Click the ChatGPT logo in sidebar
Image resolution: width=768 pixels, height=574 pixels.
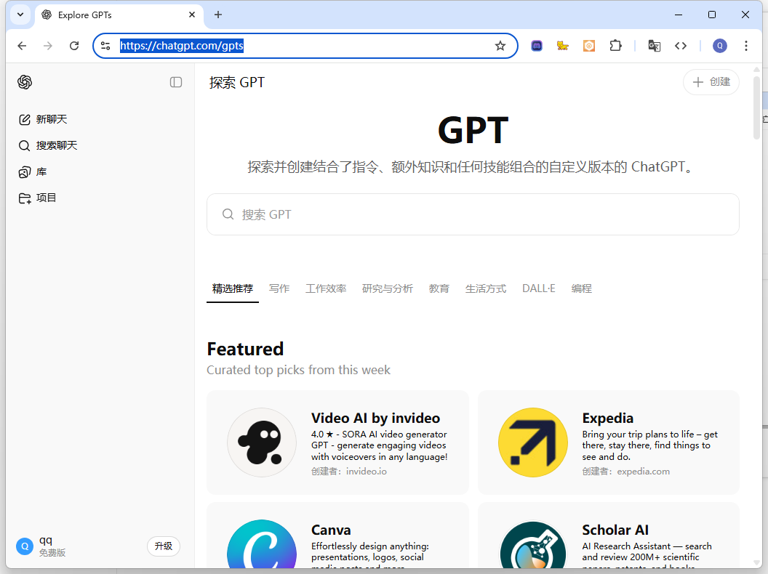point(25,82)
